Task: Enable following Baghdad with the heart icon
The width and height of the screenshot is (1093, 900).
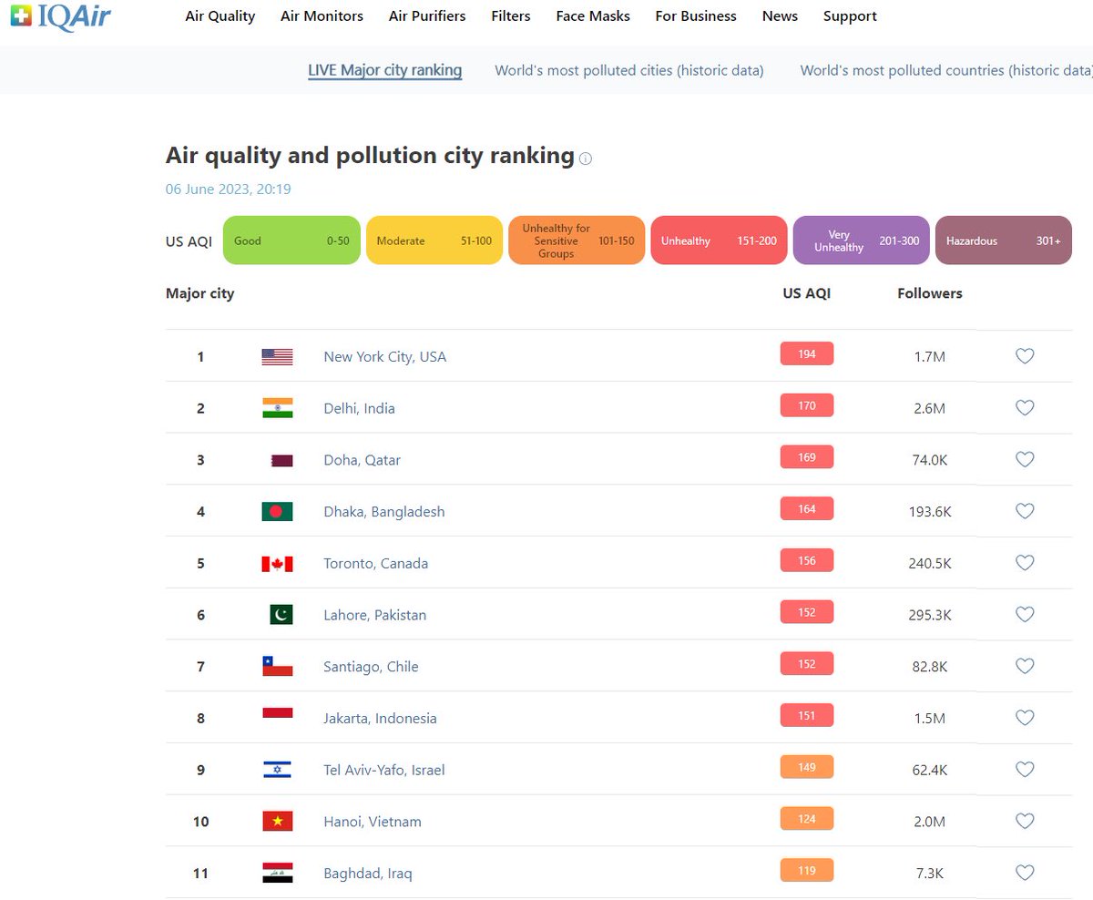Action: click(x=1025, y=873)
